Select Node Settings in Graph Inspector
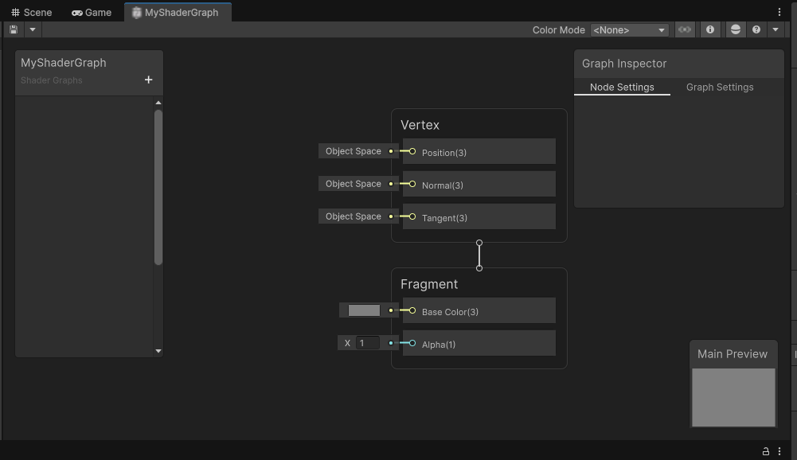797x460 pixels. [x=622, y=88]
